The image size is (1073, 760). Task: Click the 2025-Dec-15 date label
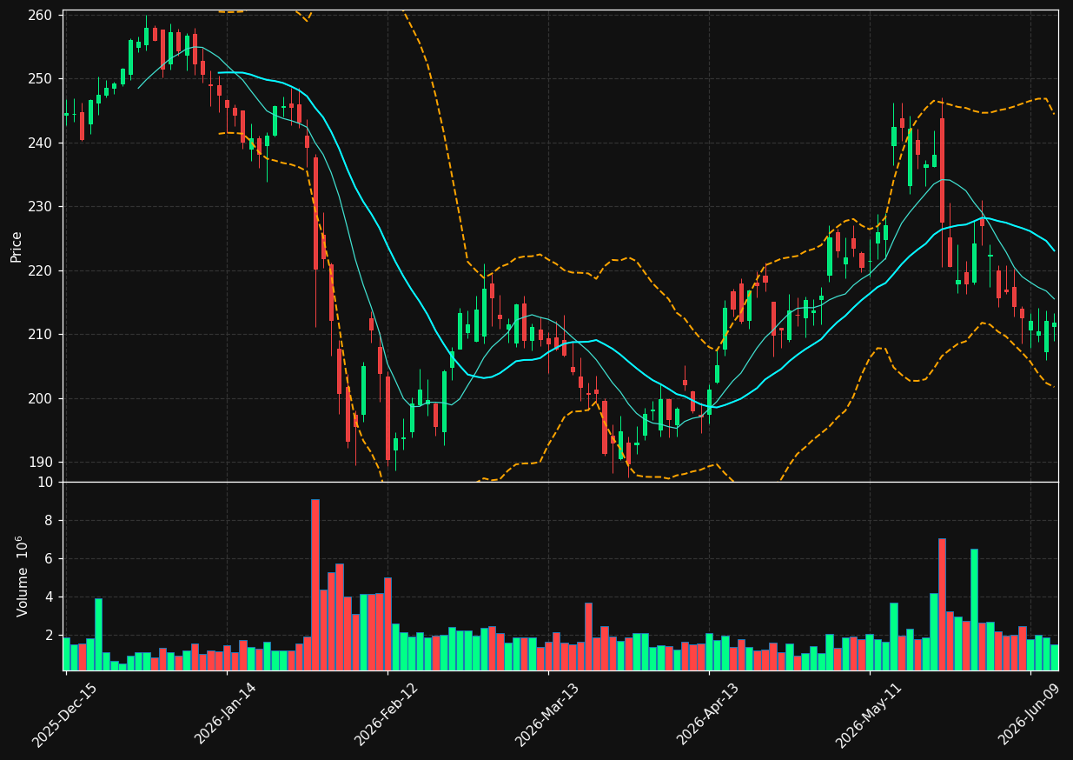(x=64, y=715)
